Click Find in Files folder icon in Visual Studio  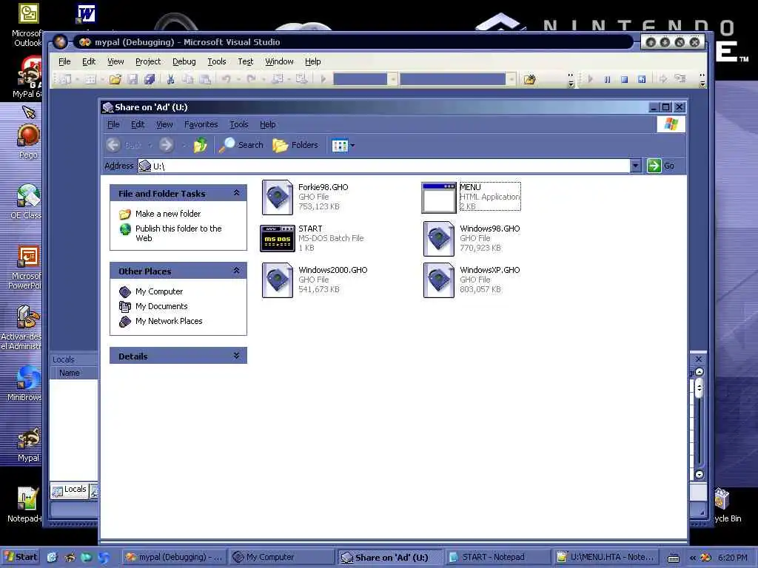click(x=529, y=79)
